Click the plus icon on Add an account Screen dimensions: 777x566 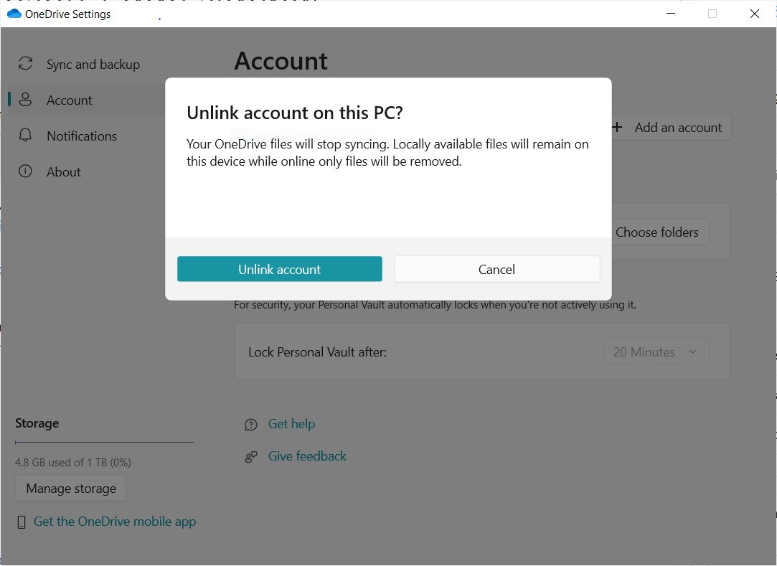point(616,127)
